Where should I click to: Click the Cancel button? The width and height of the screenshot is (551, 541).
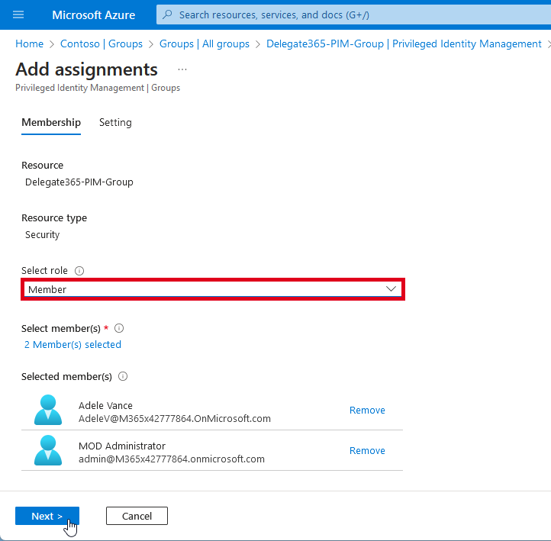tap(137, 516)
